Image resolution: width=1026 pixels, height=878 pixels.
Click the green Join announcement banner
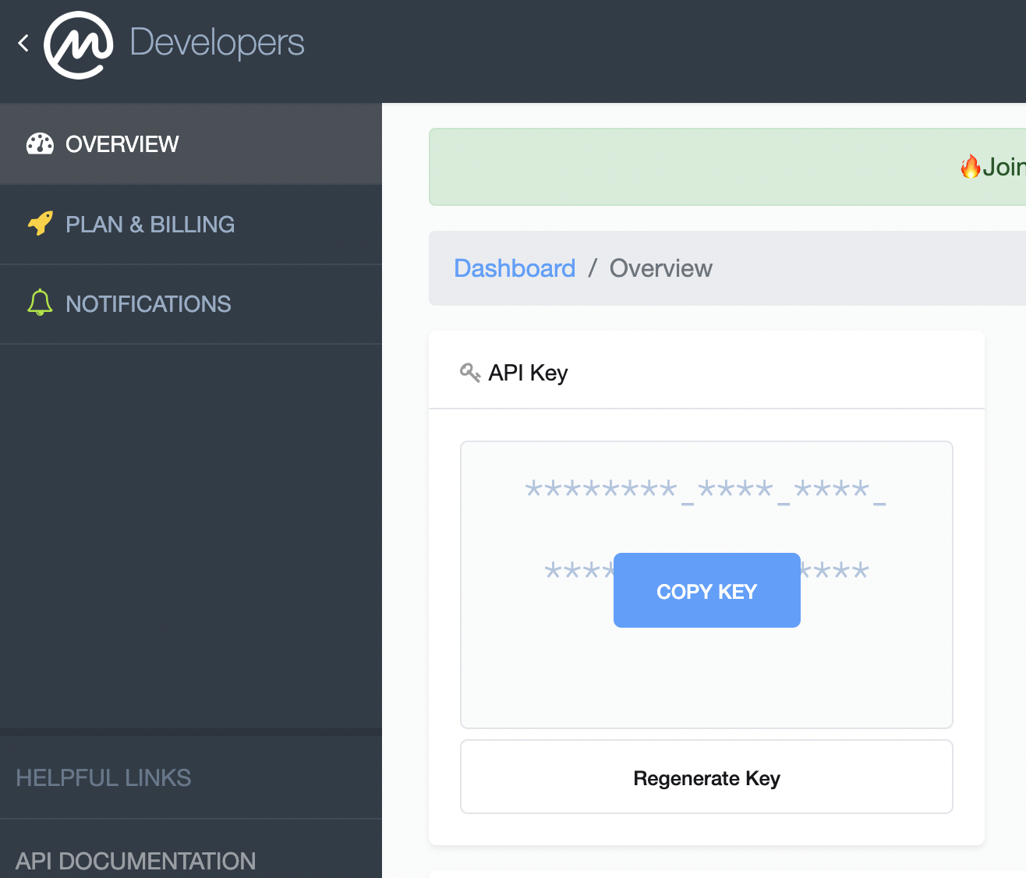(x=727, y=167)
